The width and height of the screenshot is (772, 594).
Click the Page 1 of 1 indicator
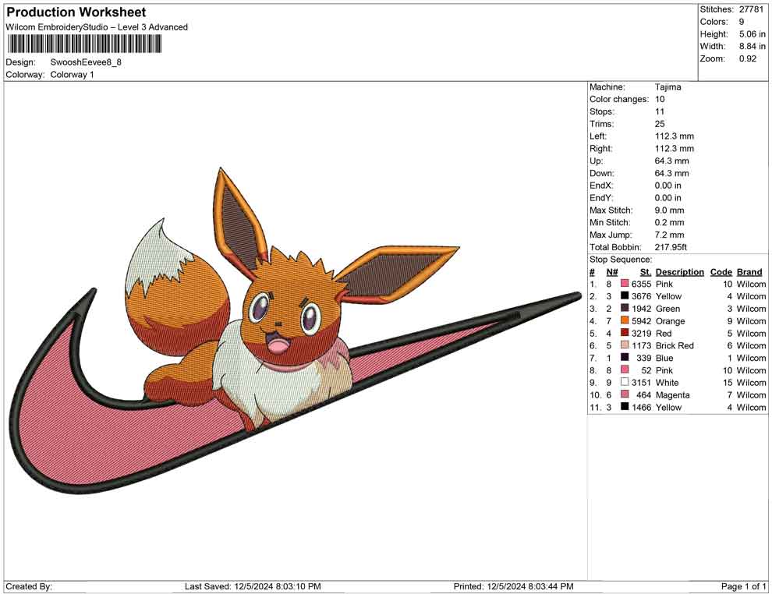click(x=744, y=586)
